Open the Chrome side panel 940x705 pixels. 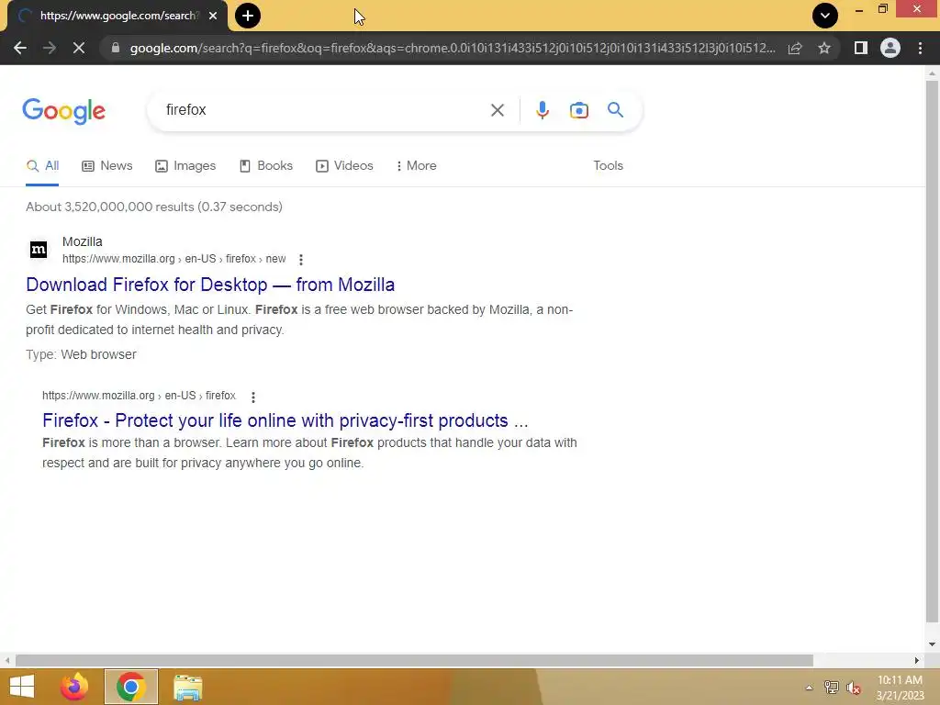[x=861, y=48]
